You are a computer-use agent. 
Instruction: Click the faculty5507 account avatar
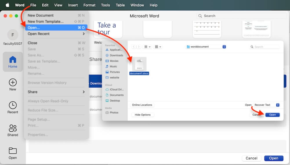pos(12,35)
